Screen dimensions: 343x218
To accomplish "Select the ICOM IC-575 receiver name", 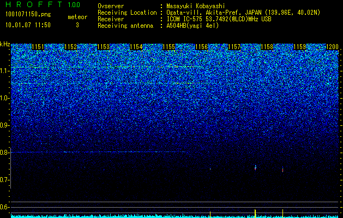I will click(184, 19).
